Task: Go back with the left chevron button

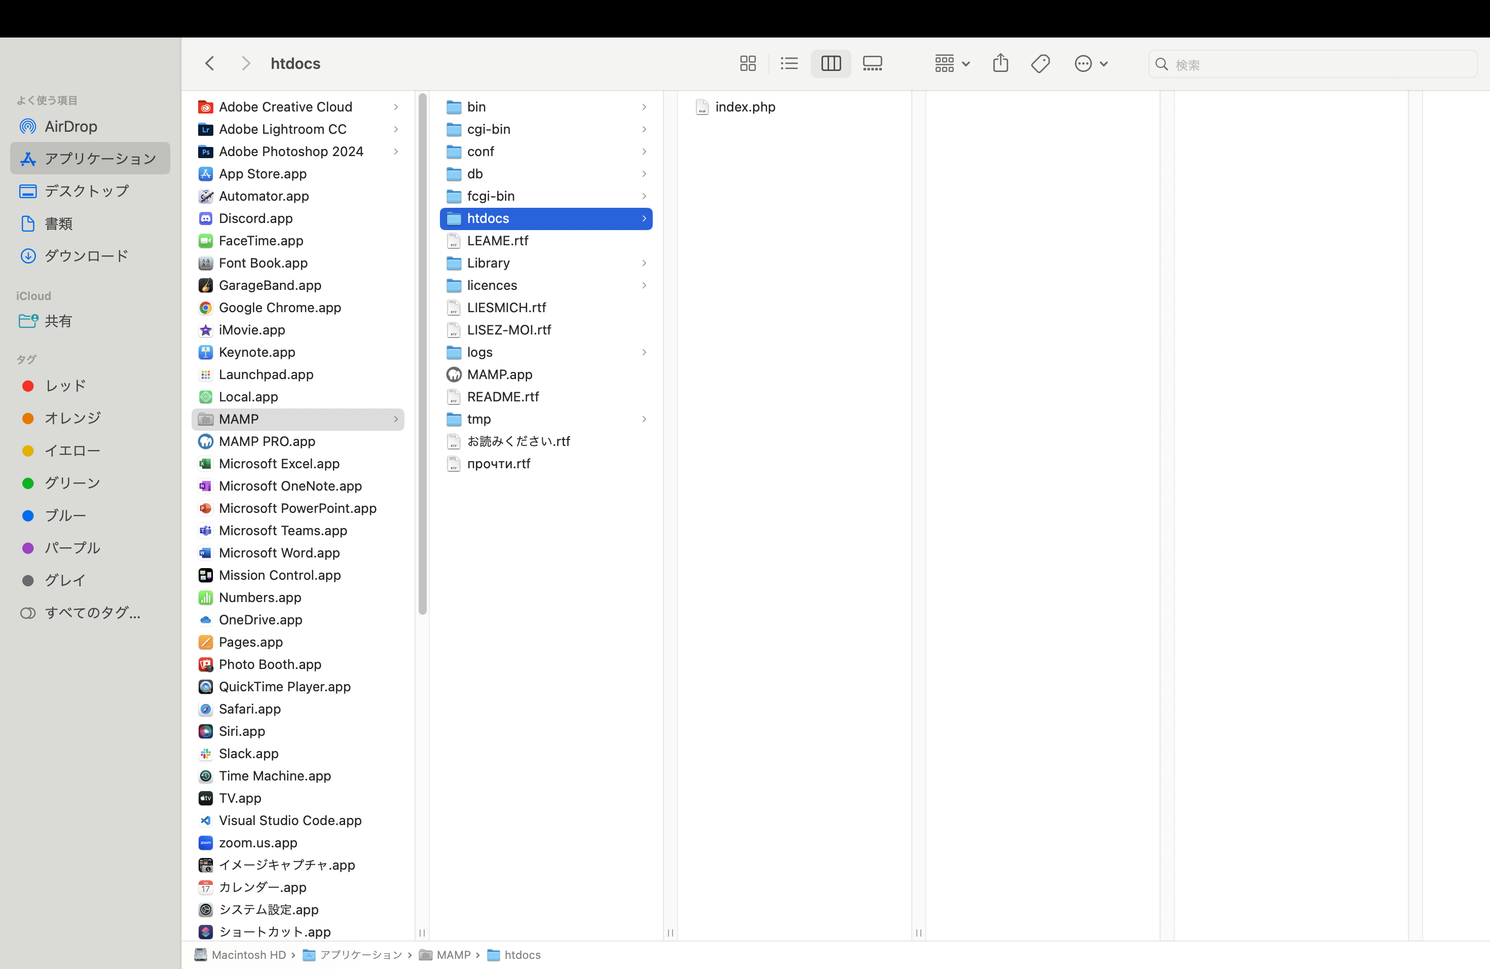Action: coord(210,64)
